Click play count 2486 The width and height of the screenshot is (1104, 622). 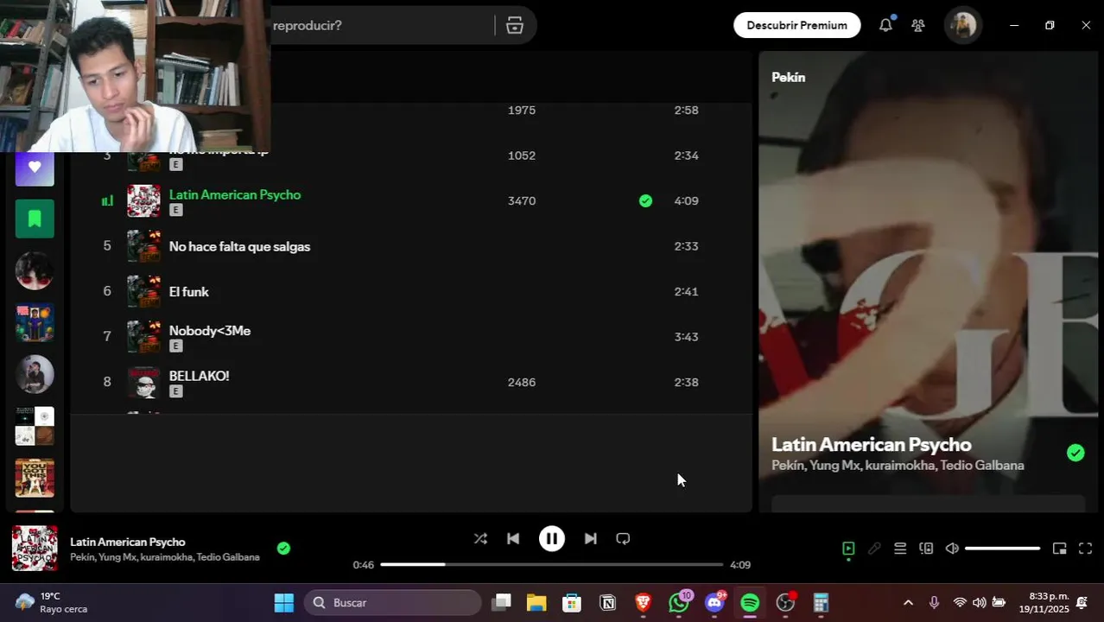pos(522,382)
